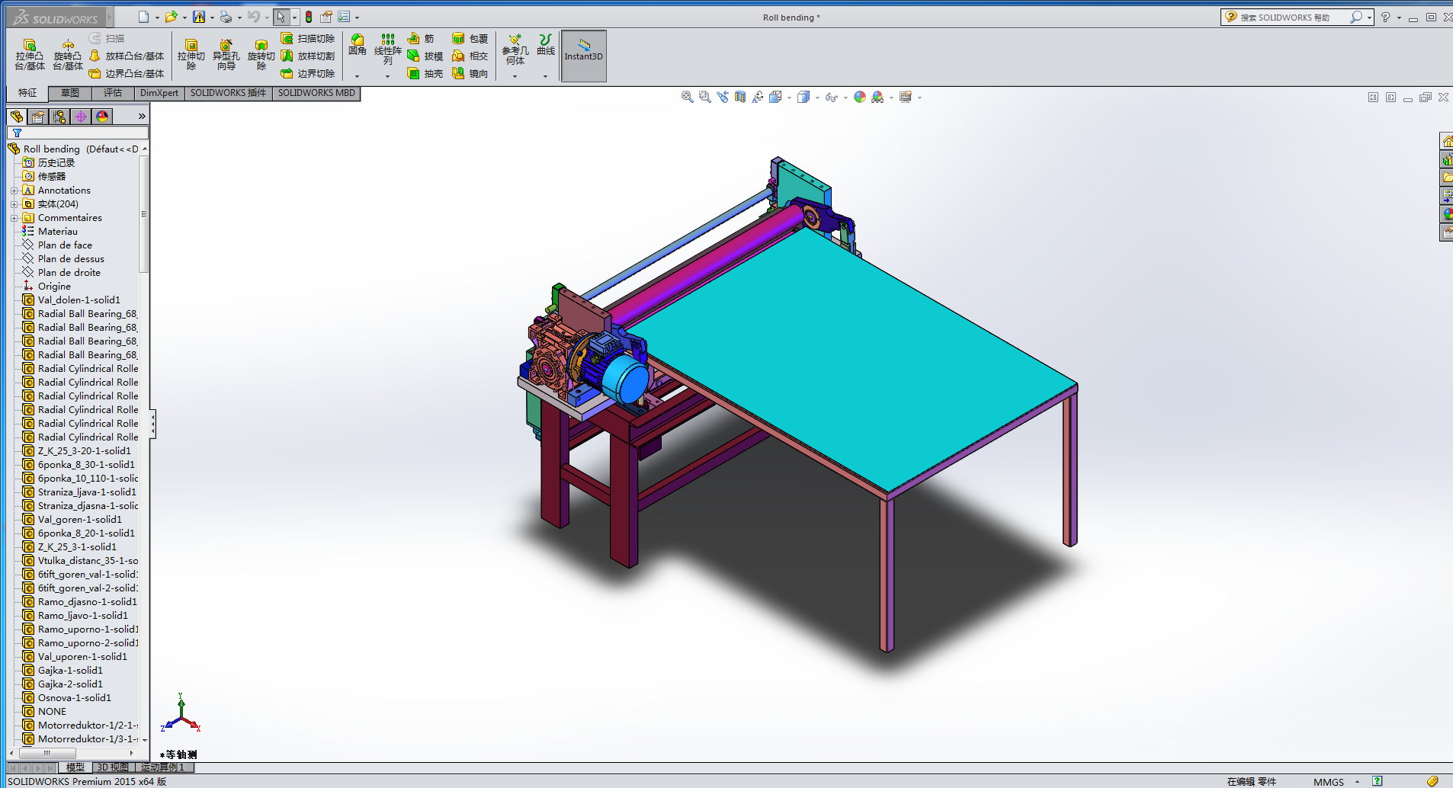Open the DimXpert tab

click(159, 93)
